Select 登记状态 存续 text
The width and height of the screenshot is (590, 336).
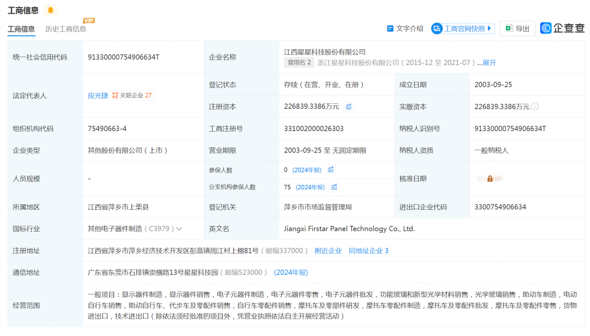point(324,85)
